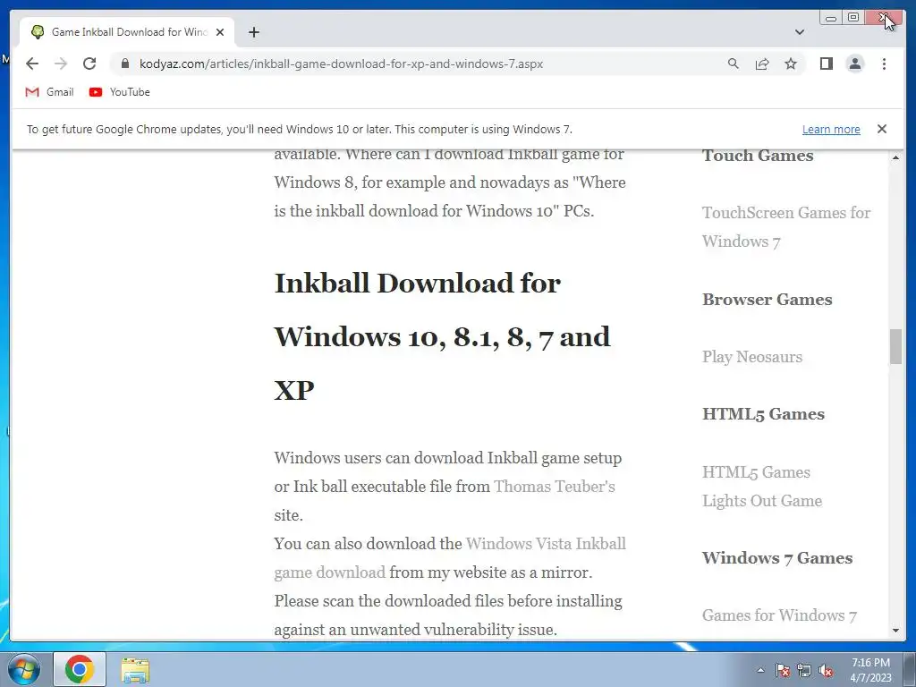The height and width of the screenshot is (687, 916).
Task: Click the muted volume tray icon
Action: coord(826,671)
